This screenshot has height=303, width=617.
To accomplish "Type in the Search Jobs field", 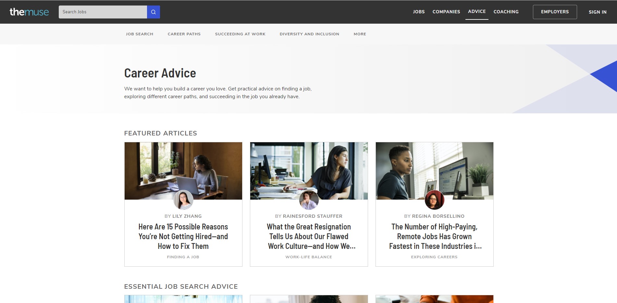I will pyautogui.click(x=103, y=12).
